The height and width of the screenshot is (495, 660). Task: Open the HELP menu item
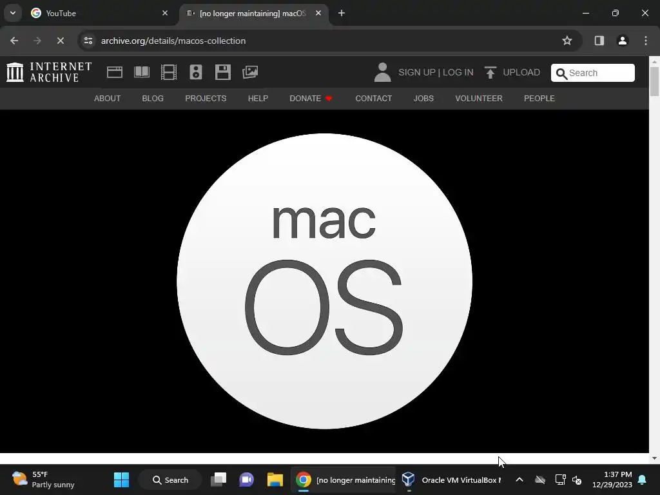[x=258, y=99]
